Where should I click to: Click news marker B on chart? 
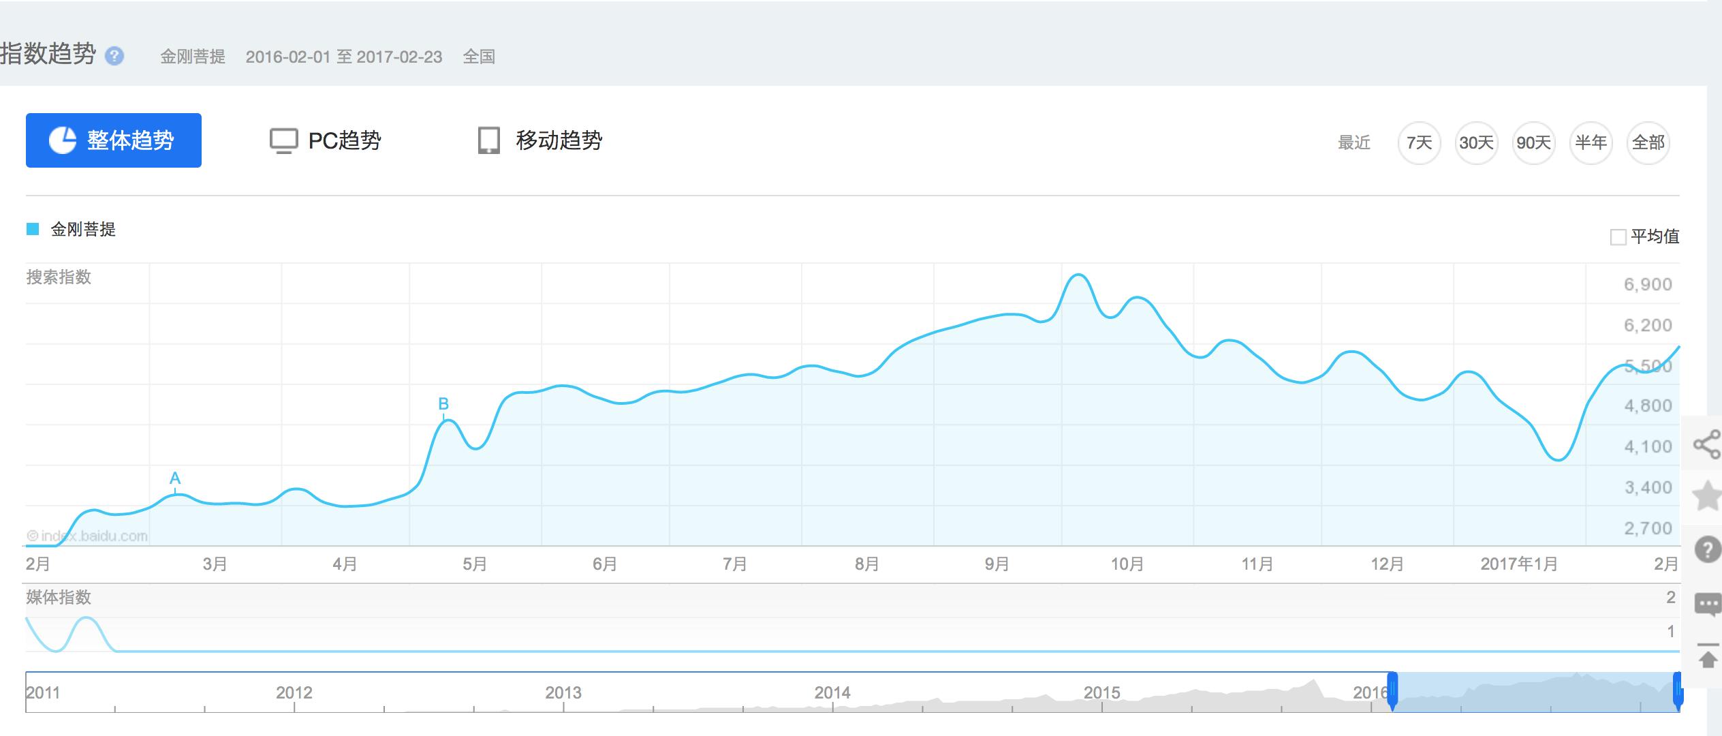[443, 404]
